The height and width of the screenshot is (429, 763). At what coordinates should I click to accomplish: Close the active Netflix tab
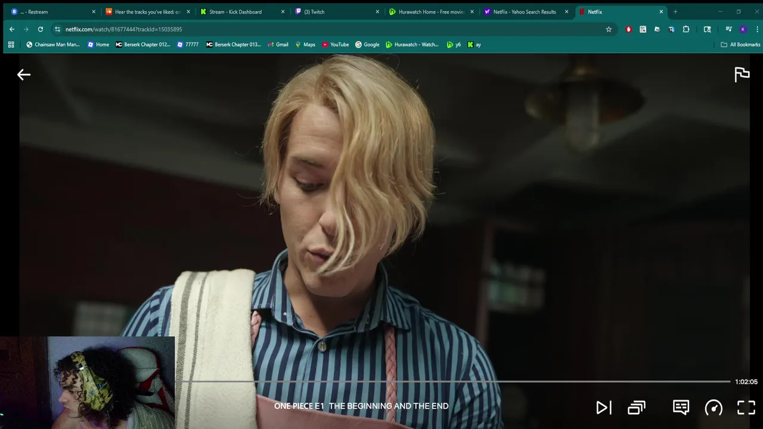pyautogui.click(x=661, y=12)
